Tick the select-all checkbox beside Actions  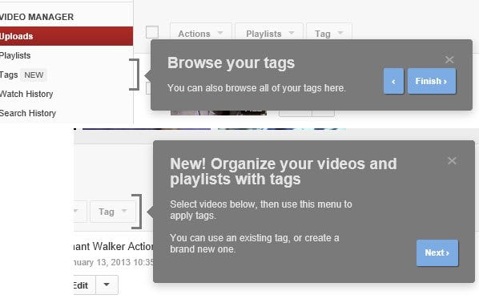(152, 32)
